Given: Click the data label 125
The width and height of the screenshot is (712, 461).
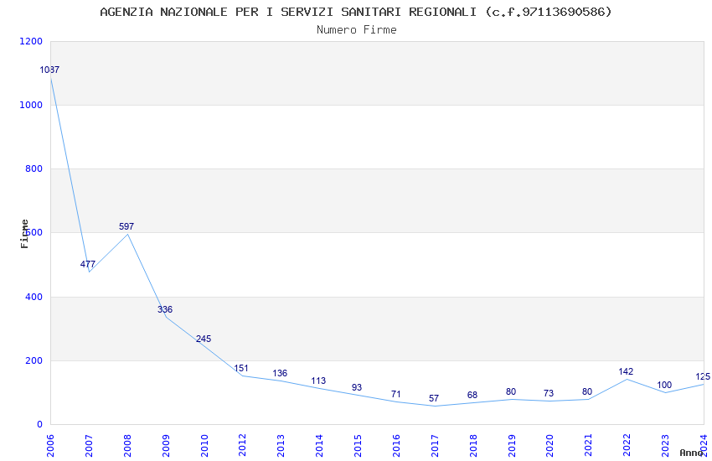Looking at the screenshot, I should pos(703,376).
